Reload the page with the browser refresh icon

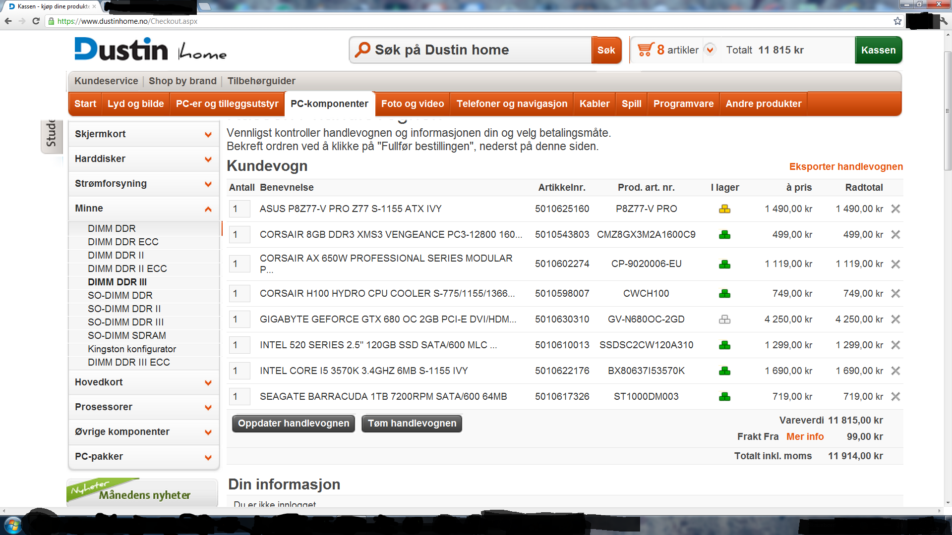pos(36,21)
